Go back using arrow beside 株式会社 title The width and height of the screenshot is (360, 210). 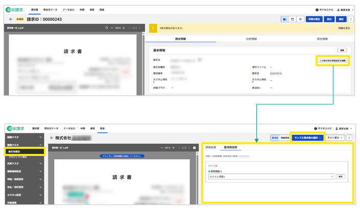click(x=52, y=138)
